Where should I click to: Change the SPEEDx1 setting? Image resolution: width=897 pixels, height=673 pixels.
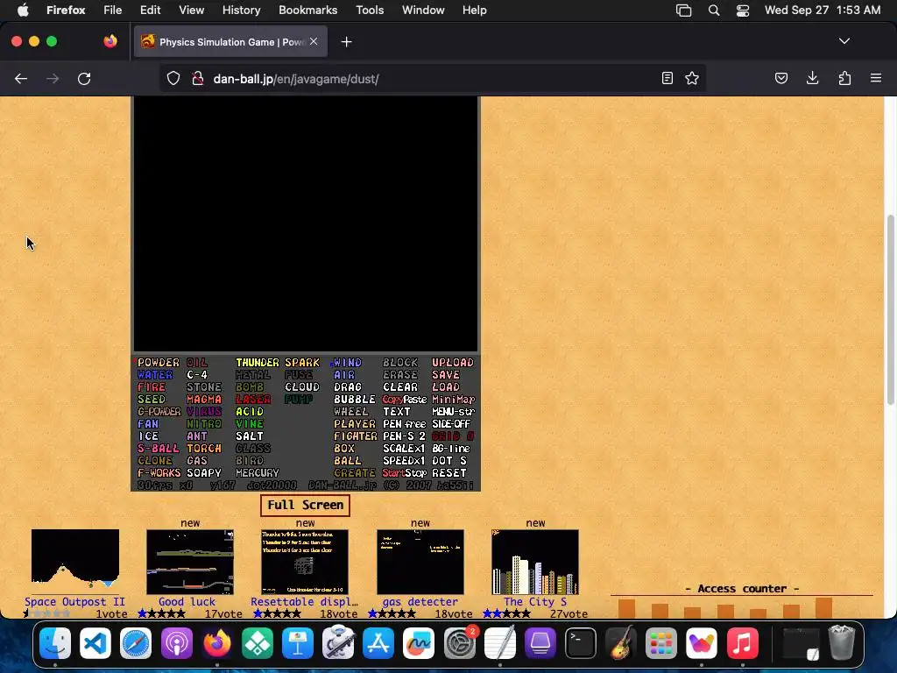pyautogui.click(x=404, y=461)
